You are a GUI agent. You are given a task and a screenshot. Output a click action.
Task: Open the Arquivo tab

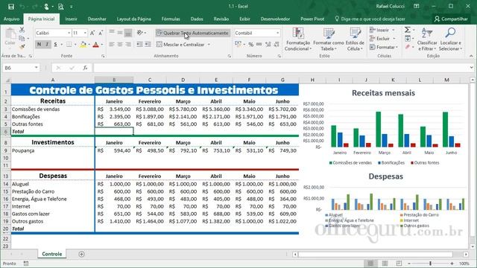point(12,19)
